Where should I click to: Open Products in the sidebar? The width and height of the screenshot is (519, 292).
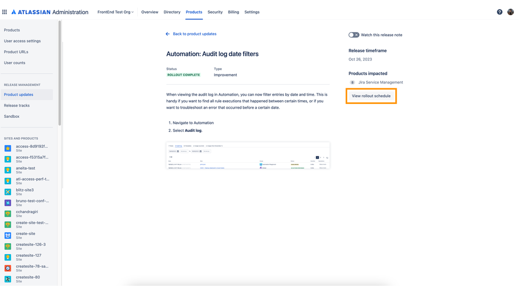click(12, 30)
